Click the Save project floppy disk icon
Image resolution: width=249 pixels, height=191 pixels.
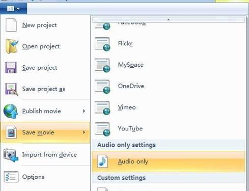tap(11, 68)
